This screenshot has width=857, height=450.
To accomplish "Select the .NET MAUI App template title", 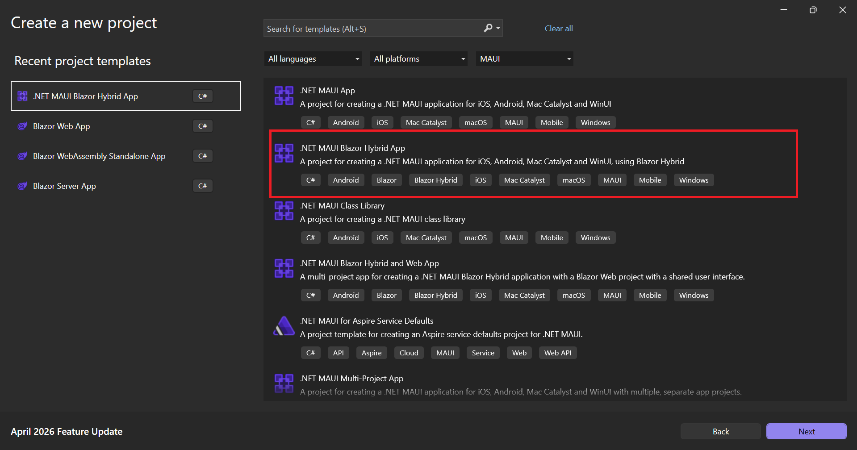I will pyautogui.click(x=327, y=91).
